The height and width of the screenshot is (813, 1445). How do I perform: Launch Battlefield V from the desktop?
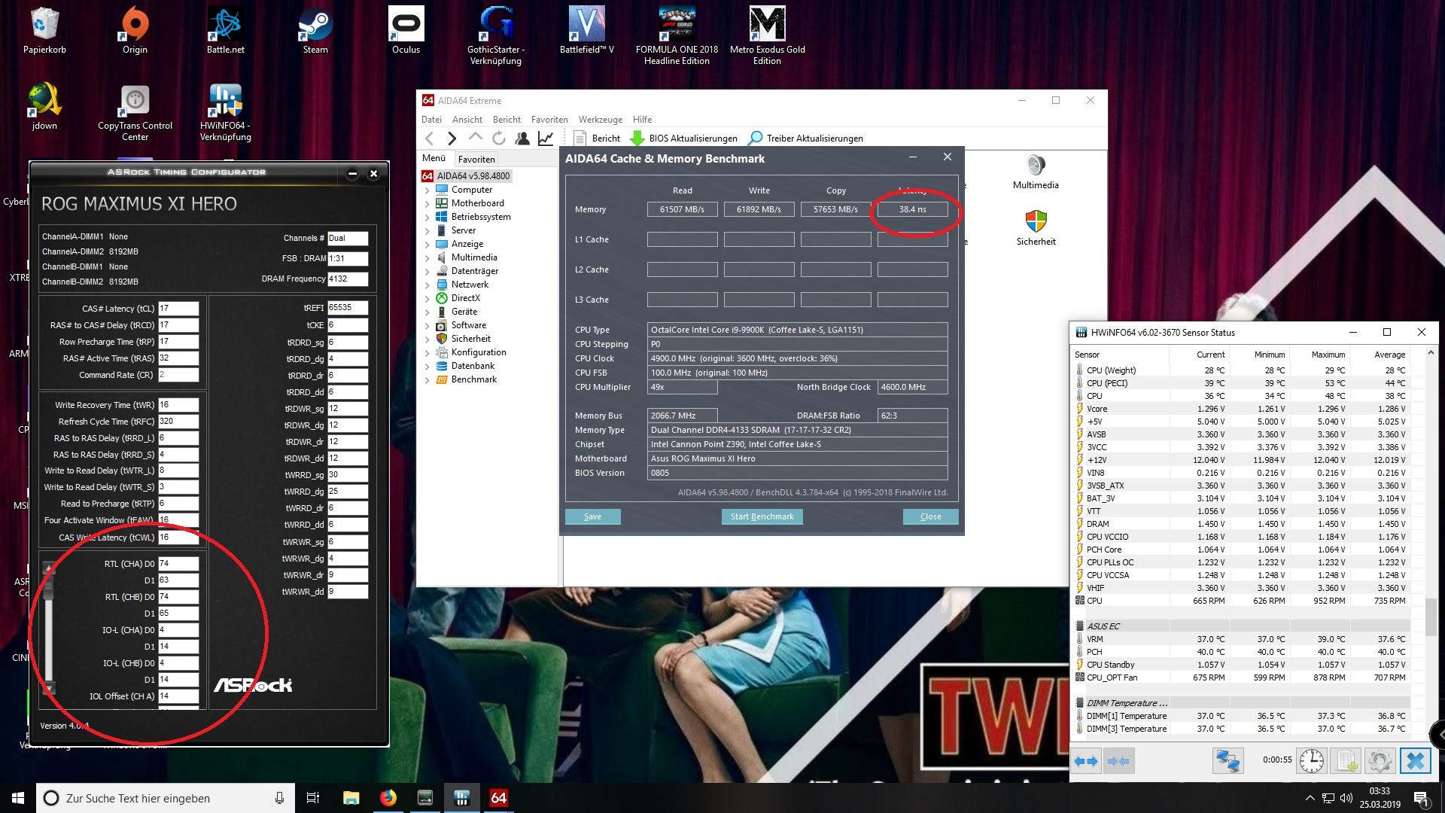[x=586, y=30]
